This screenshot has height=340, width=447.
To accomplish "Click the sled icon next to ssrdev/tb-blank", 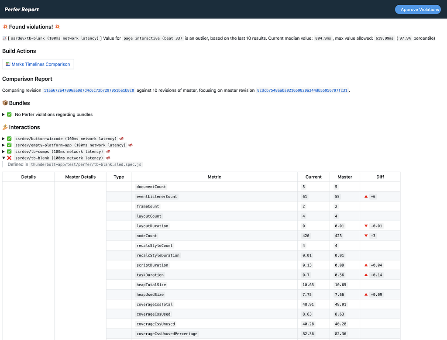I will click(108, 158).
